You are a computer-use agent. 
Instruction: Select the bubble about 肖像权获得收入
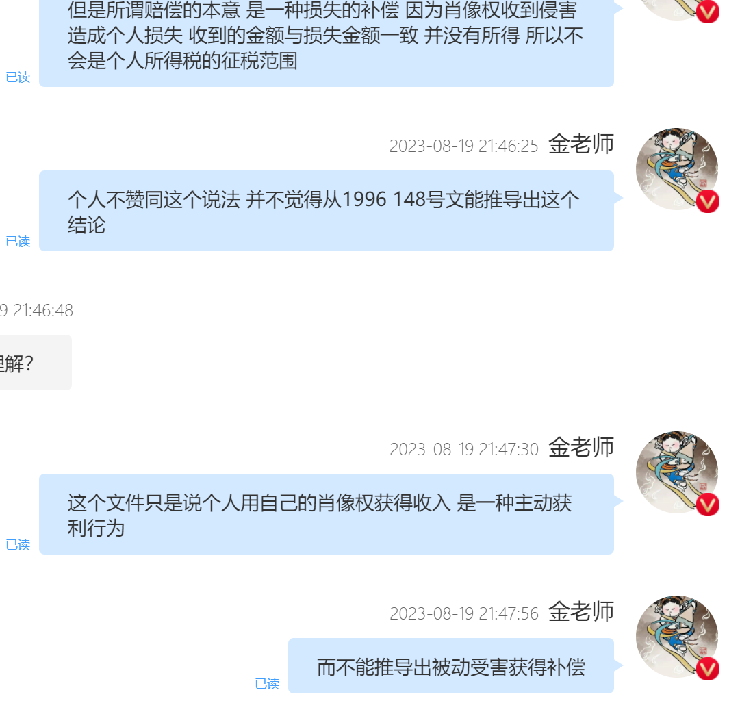pos(327,514)
